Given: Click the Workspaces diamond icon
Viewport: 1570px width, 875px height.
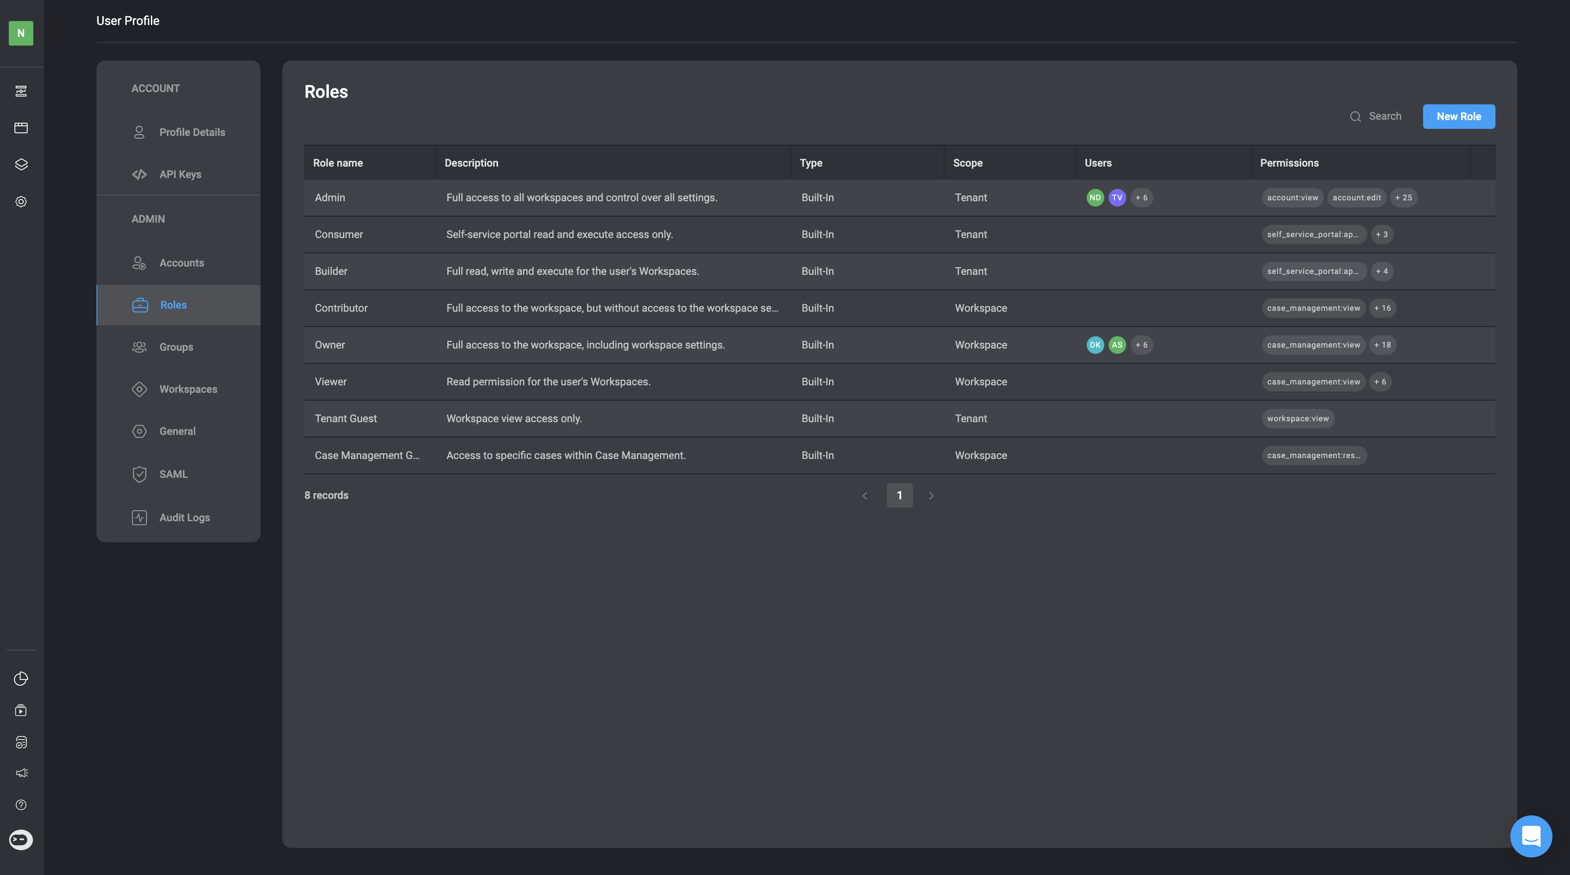Looking at the screenshot, I should [x=139, y=389].
